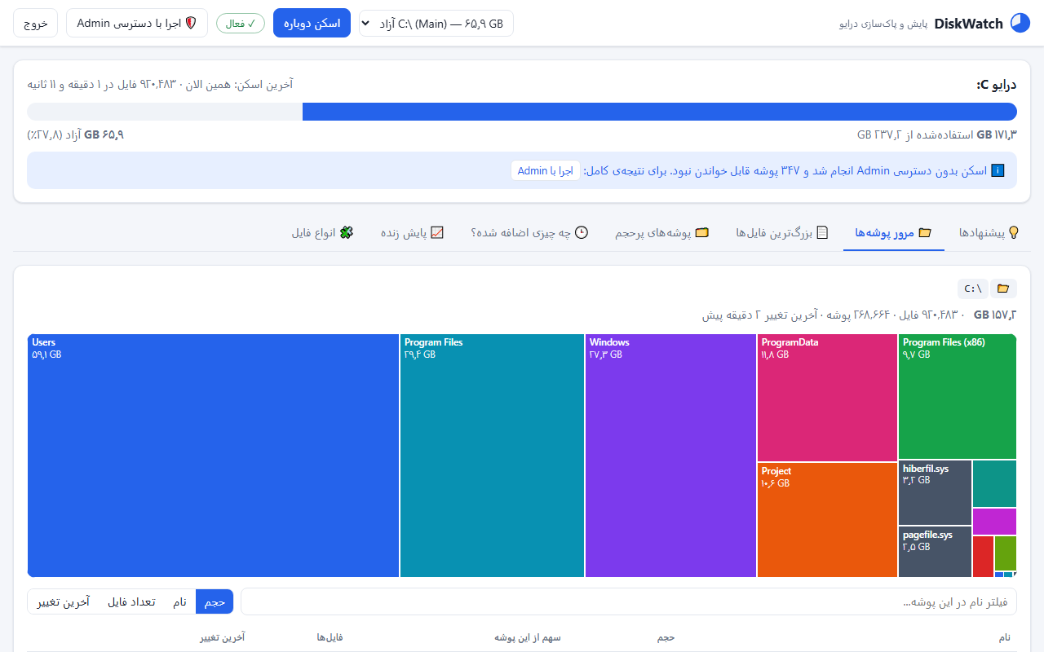Select the orange Project treemap block

coord(827,520)
